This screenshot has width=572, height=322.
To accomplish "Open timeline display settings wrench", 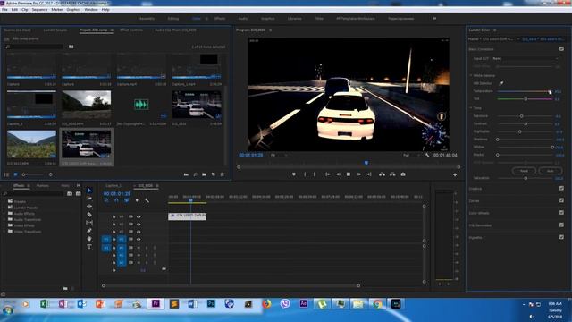I will (x=147, y=200).
